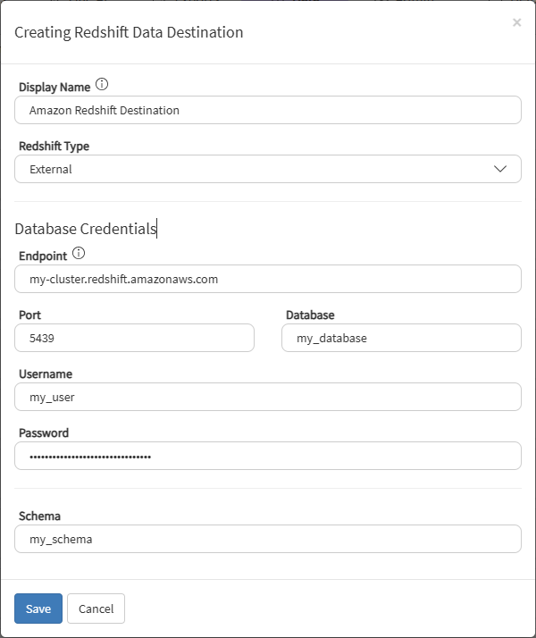Click the Save button

38,609
